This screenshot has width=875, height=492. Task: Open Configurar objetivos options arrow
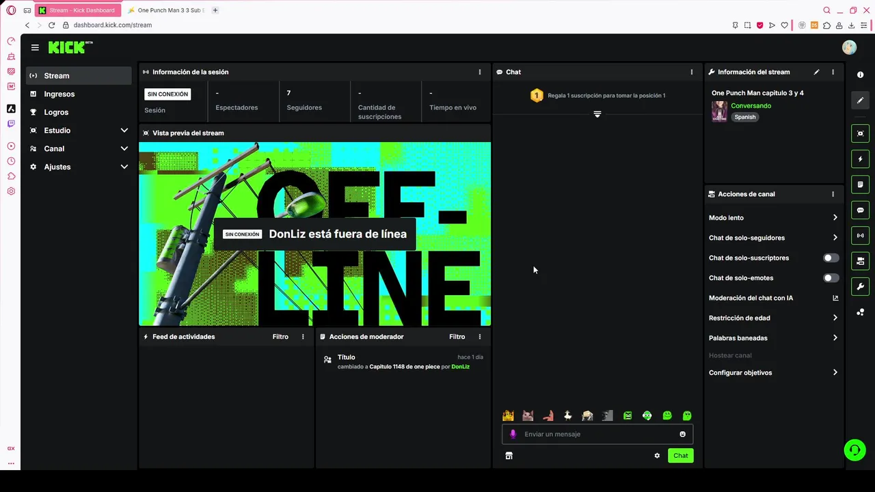tap(835, 373)
